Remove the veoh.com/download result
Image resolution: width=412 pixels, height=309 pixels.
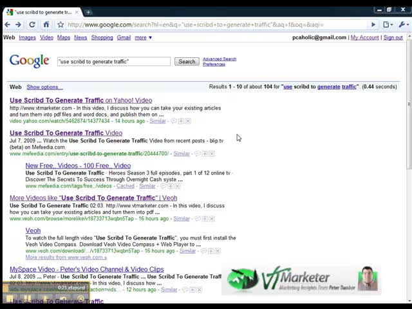pyautogui.click(x=218, y=251)
